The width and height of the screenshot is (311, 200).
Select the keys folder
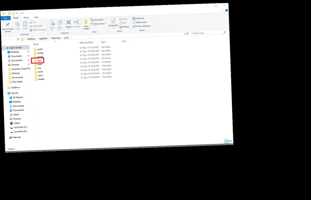point(38,60)
